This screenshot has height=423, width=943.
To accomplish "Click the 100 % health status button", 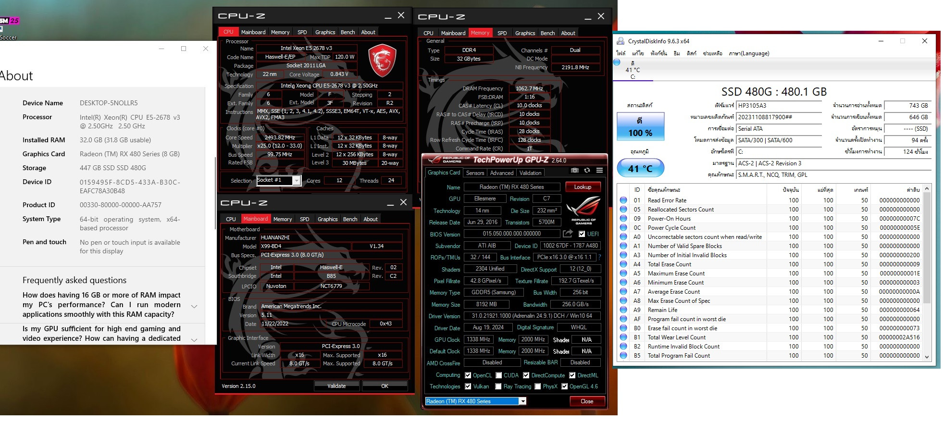I will click(641, 126).
